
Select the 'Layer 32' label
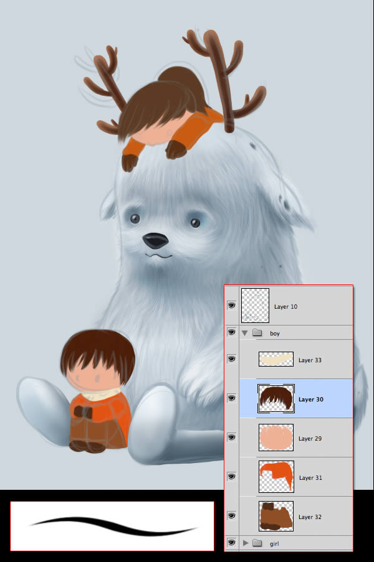coord(310,517)
